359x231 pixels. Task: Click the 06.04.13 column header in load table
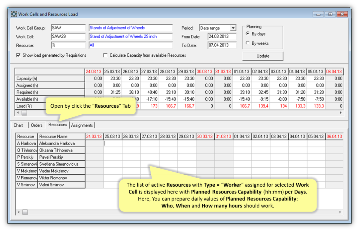pyautogui.click(x=334, y=72)
